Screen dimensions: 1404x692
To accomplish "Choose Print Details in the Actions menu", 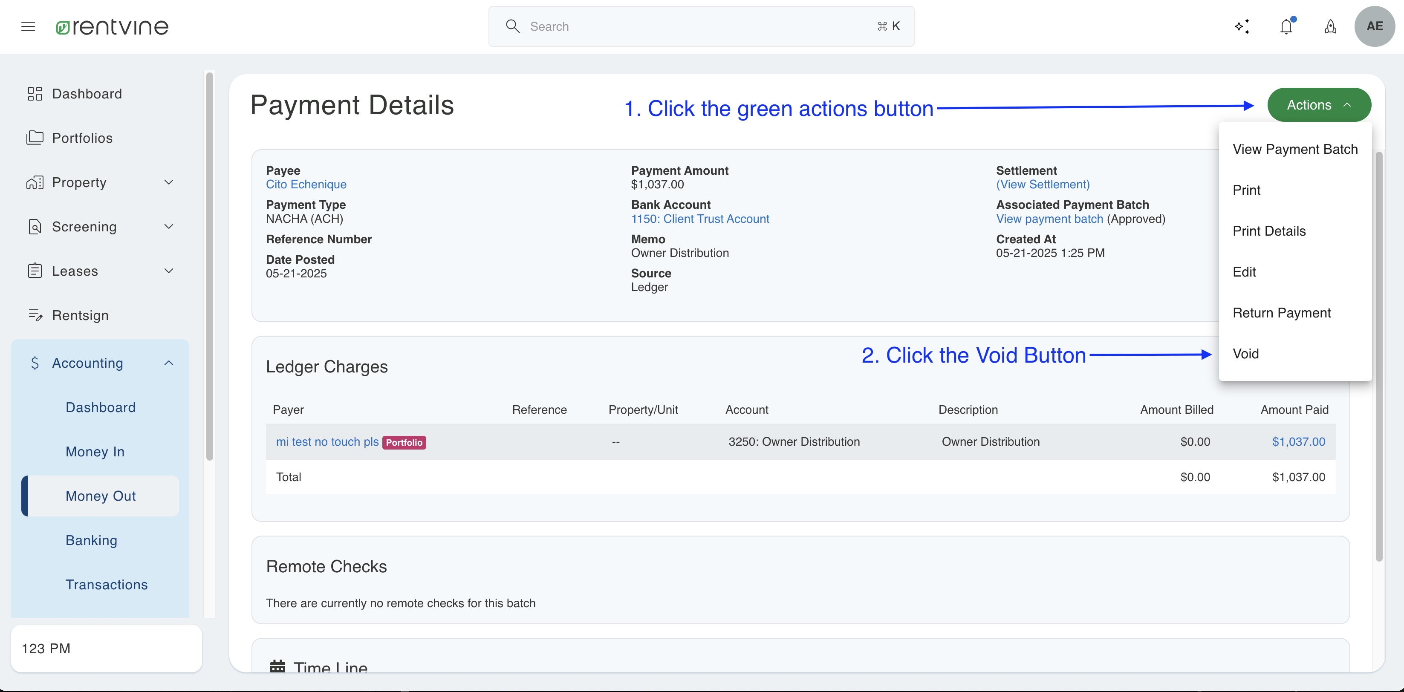I will (x=1295, y=231).
